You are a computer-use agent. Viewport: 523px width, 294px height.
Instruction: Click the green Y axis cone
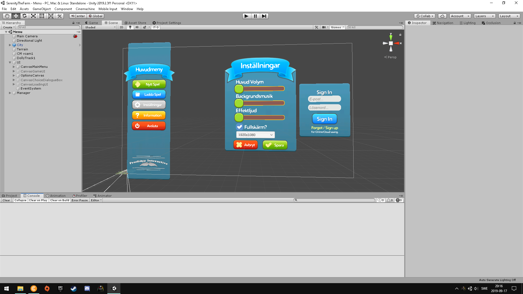[x=391, y=37]
